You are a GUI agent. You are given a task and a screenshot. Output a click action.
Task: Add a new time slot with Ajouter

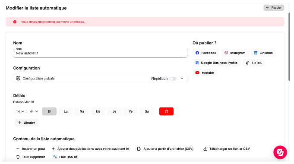27,123
